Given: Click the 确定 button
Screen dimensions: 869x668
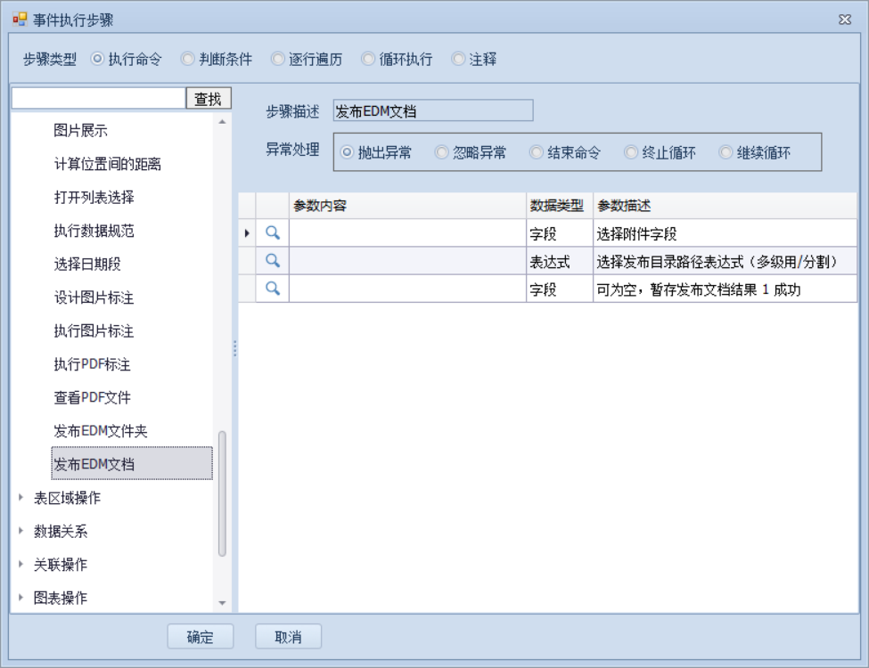Looking at the screenshot, I should 201,637.
